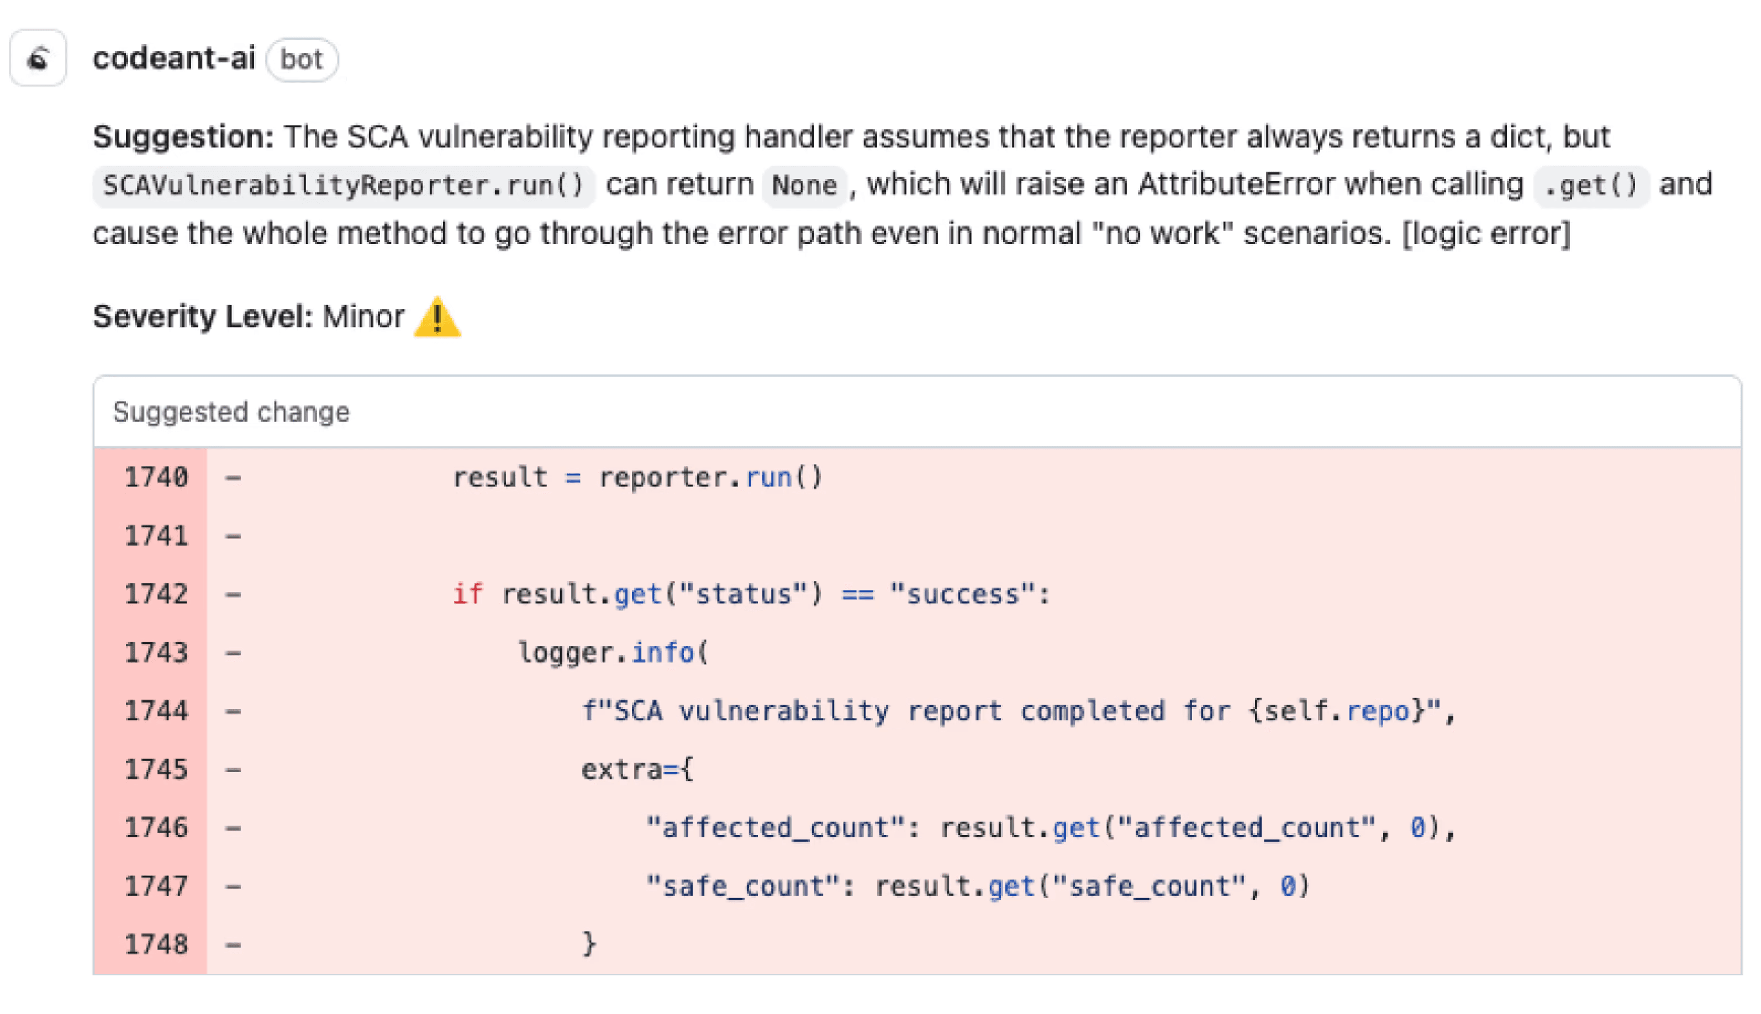Open the Suggested change header tab
This screenshot has width=1761, height=1014.
pyautogui.click(x=232, y=411)
